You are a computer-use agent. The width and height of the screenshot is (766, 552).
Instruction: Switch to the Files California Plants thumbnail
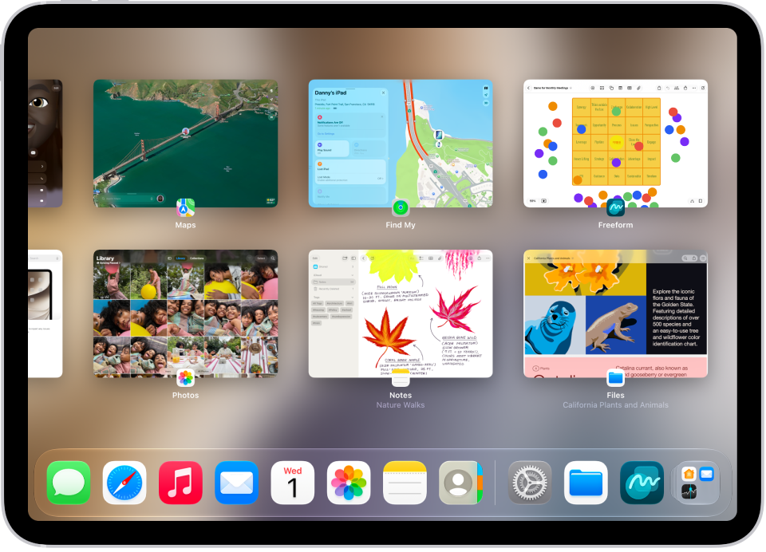point(615,313)
